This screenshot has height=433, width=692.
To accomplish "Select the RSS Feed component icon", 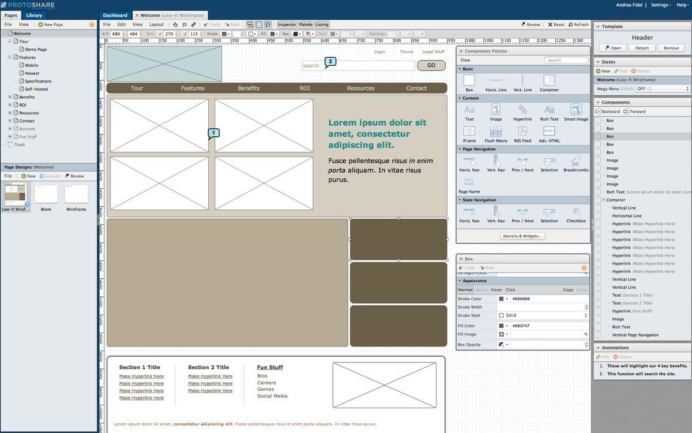I will pos(522,132).
